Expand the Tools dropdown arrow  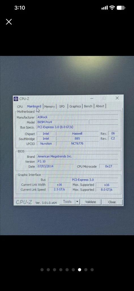click(x=78, y=202)
